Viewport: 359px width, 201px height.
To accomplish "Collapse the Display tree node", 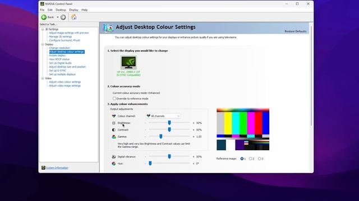I will pos(43,44).
